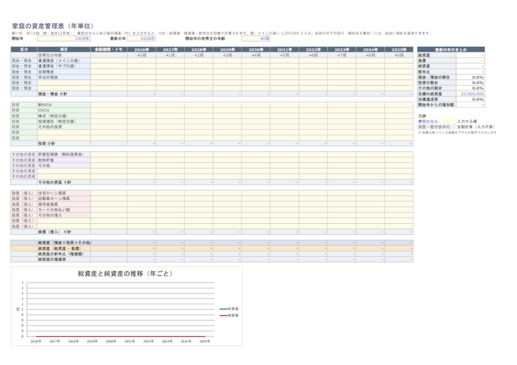
Task: Select the 普通預金(サブロ座) item cell
Action: [63, 66]
